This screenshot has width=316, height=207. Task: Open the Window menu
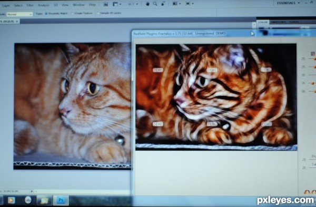(x=78, y=5)
